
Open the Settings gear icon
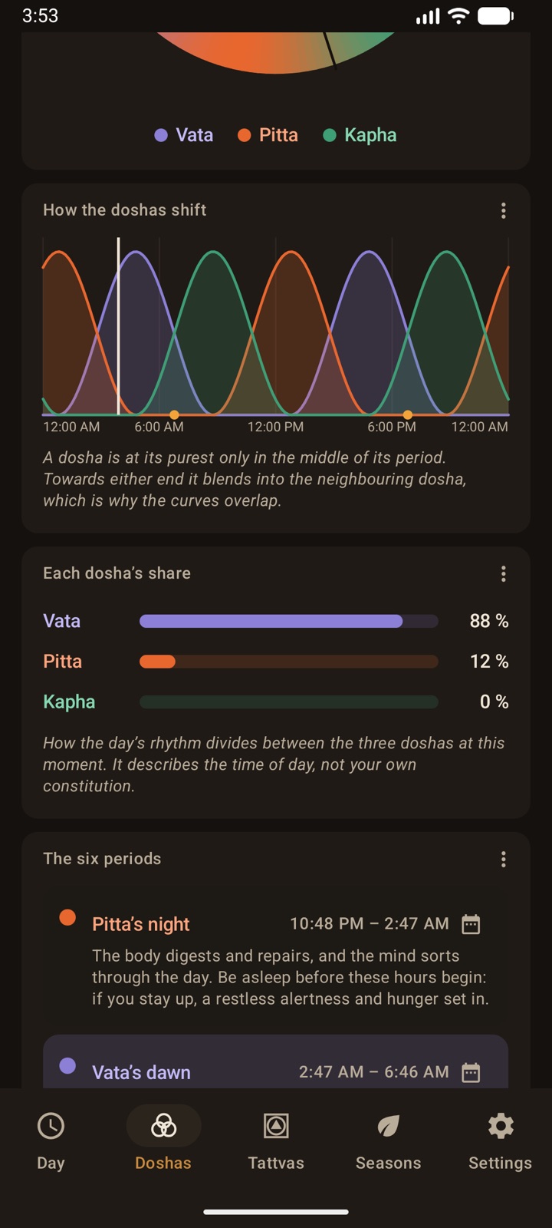pyautogui.click(x=501, y=1126)
